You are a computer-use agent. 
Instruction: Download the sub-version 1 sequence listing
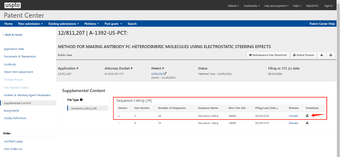click(x=307, y=116)
